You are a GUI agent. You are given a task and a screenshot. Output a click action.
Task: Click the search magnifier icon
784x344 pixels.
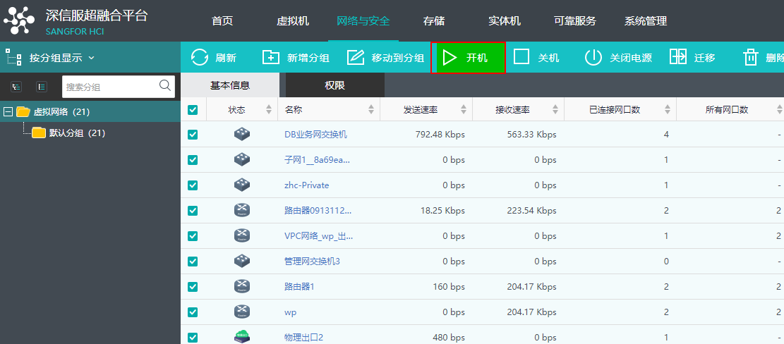pyautogui.click(x=165, y=85)
